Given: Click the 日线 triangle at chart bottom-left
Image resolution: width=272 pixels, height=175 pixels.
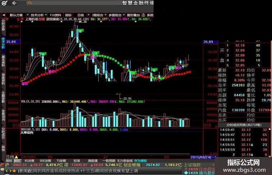Looking at the screenshot, I should (x=16, y=157).
